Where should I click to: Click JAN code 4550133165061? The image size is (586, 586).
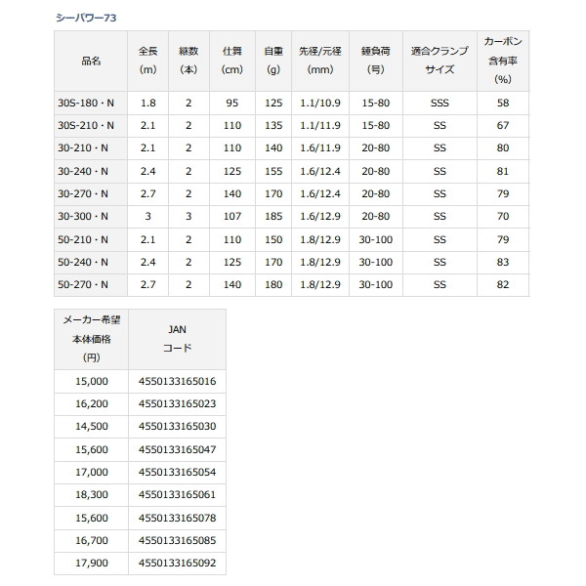pos(177,495)
